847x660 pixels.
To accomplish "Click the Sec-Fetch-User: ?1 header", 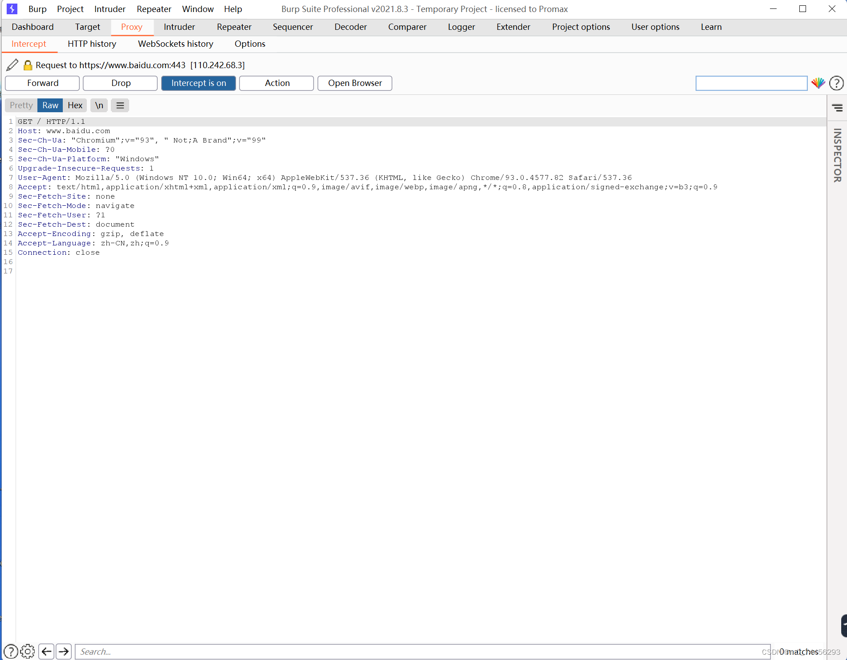I will pos(61,215).
